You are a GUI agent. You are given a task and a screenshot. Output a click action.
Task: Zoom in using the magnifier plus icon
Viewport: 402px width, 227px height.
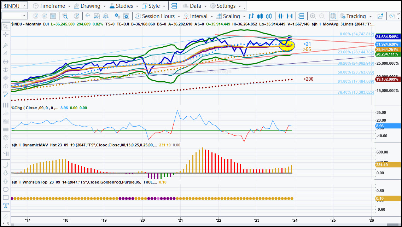pos(313,16)
